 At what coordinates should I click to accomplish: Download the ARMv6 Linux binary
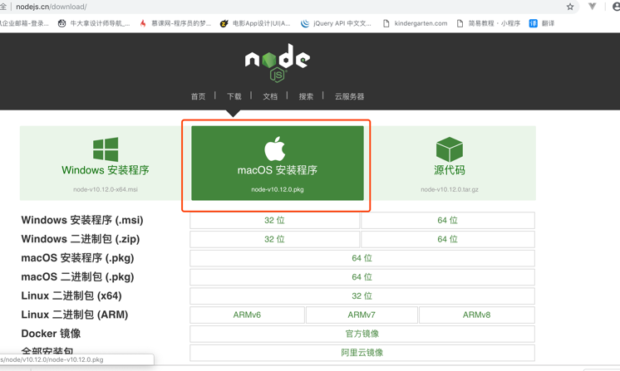(247, 315)
